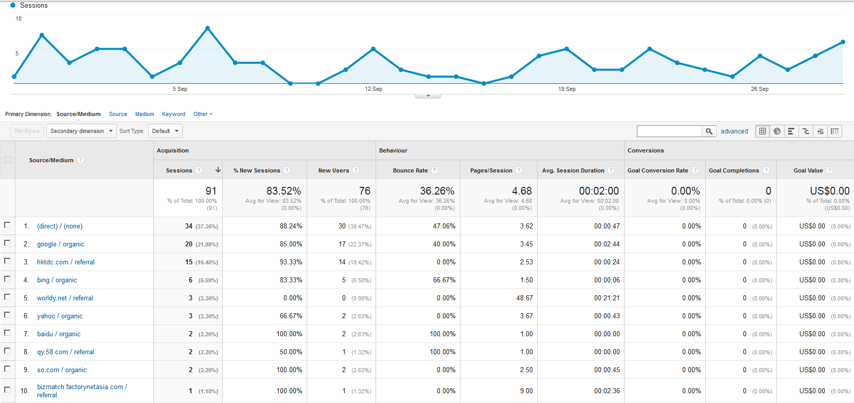Image resolution: width=854 pixels, height=403 pixels.
Task: Open help icon beside New Users
Action: click(x=356, y=170)
